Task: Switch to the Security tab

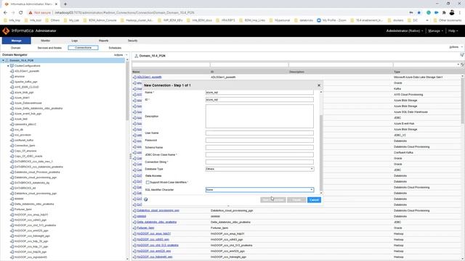Action: pos(132,41)
